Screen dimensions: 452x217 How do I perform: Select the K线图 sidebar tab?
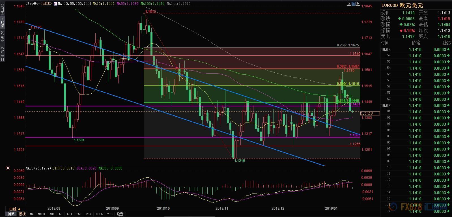click(x=2, y=23)
